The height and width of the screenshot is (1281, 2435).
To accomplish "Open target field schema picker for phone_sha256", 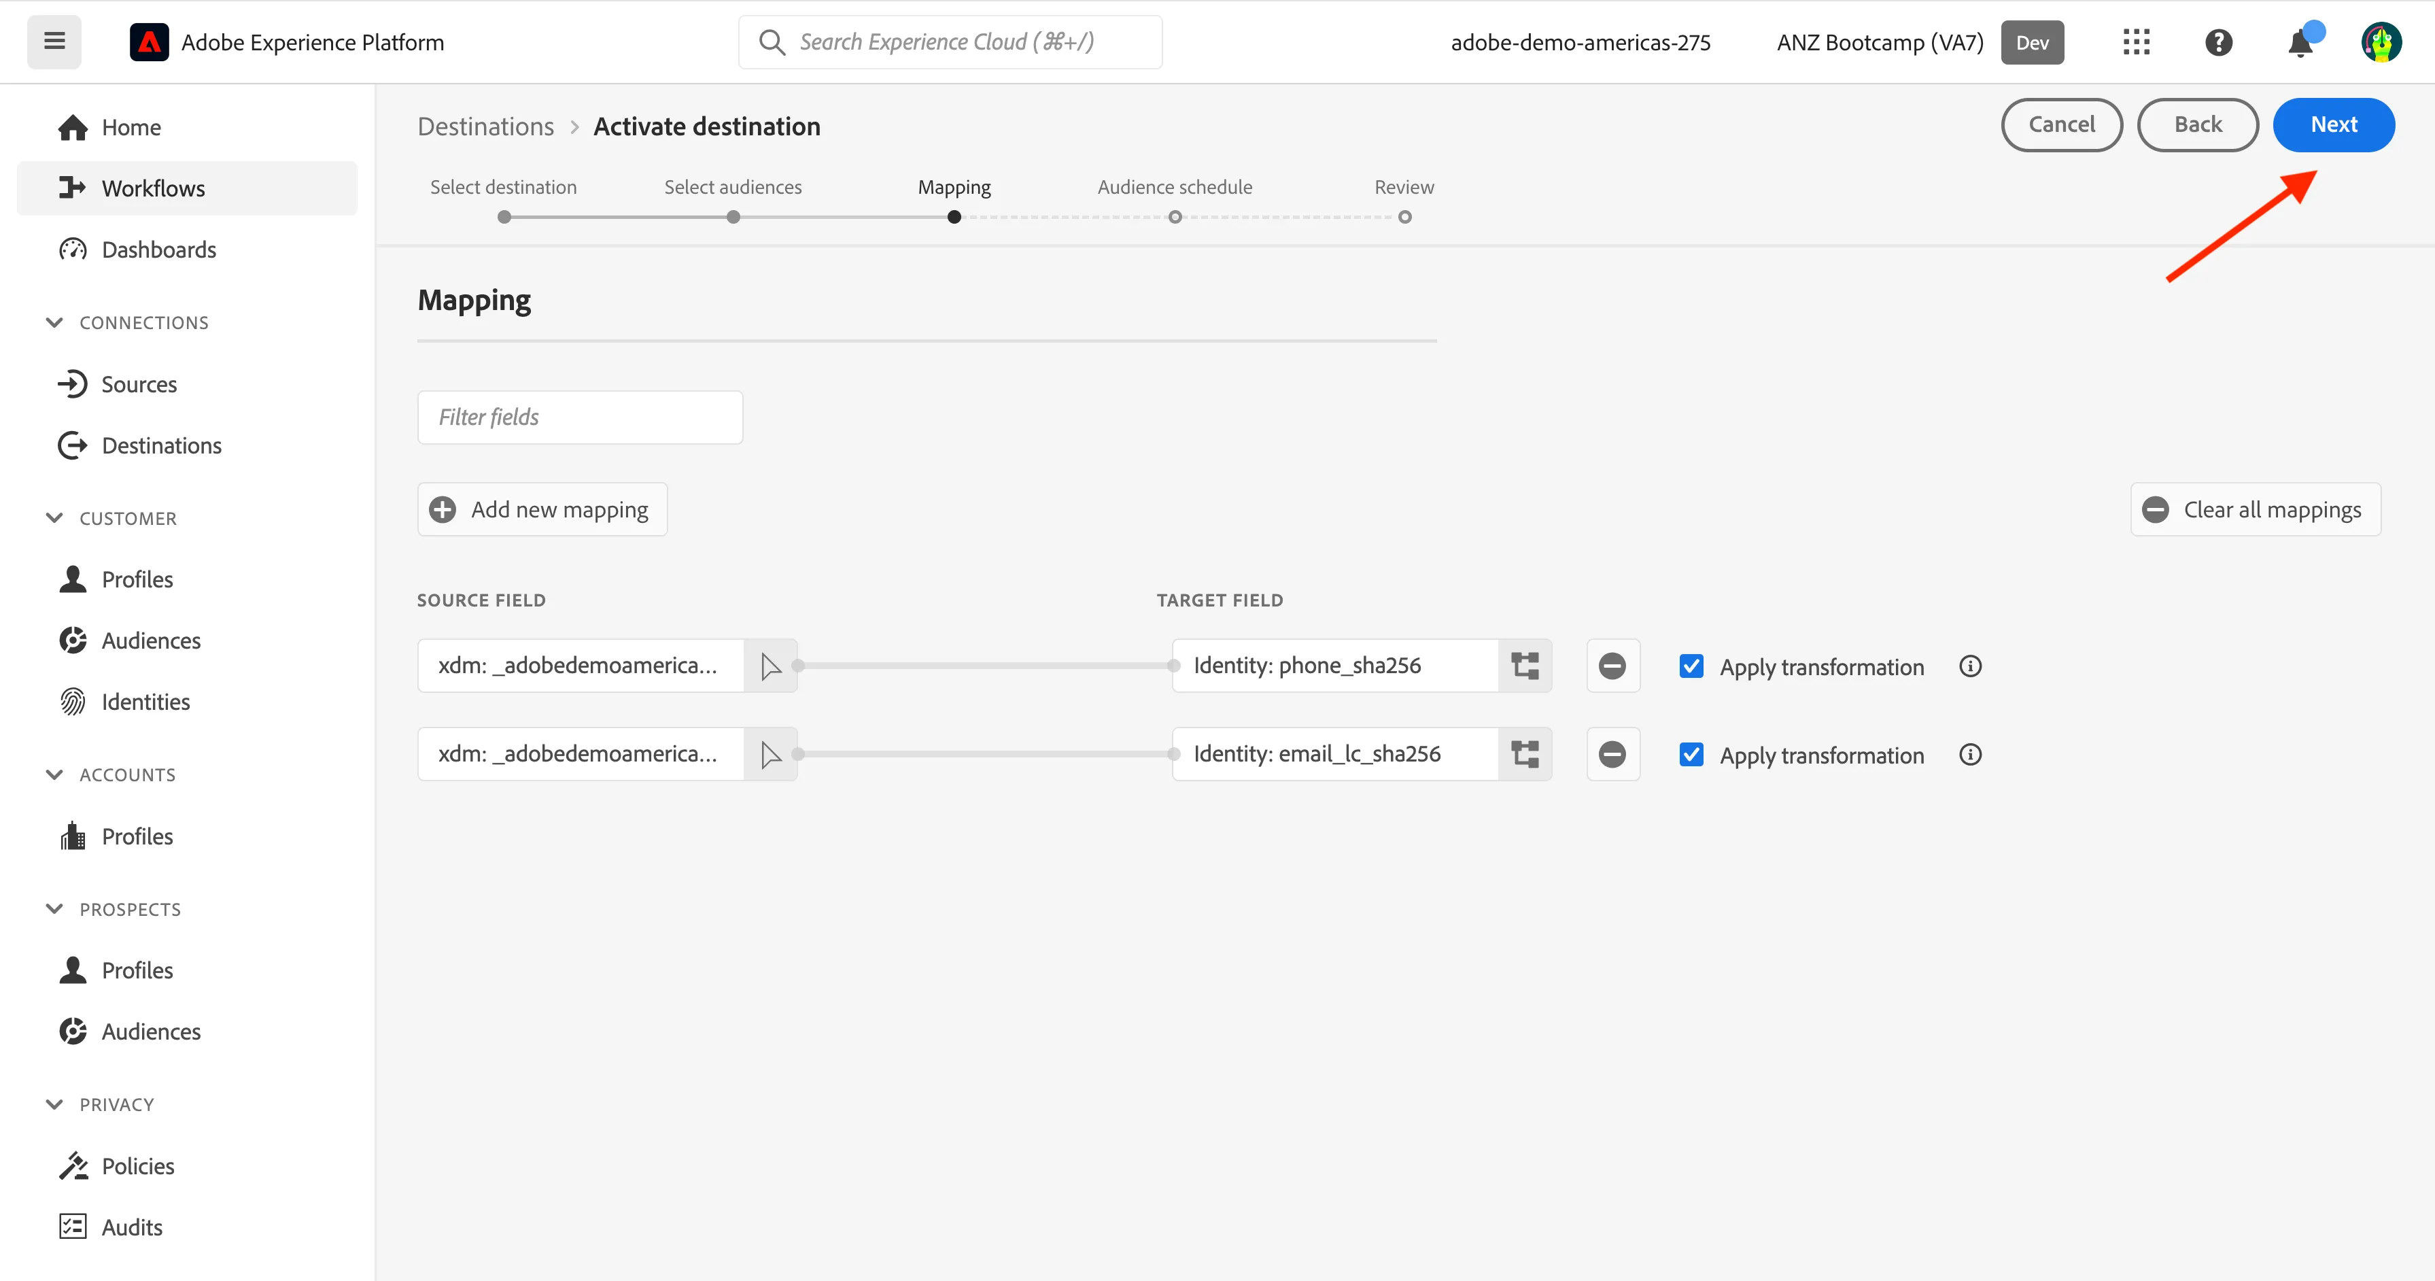I will [1525, 666].
